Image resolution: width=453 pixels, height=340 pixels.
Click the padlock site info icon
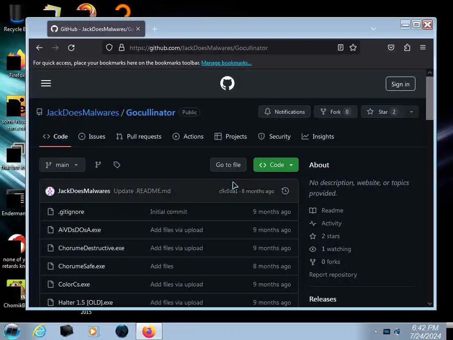122,48
